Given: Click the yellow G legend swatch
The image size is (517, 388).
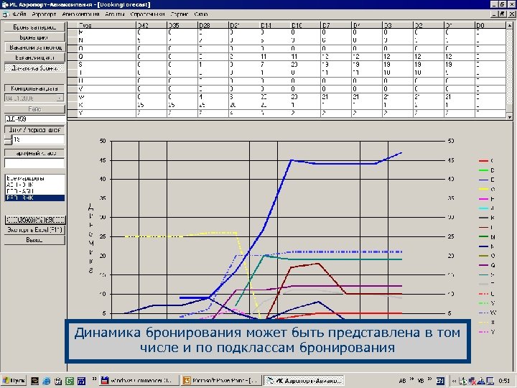Looking at the screenshot, I should (x=483, y=190).
